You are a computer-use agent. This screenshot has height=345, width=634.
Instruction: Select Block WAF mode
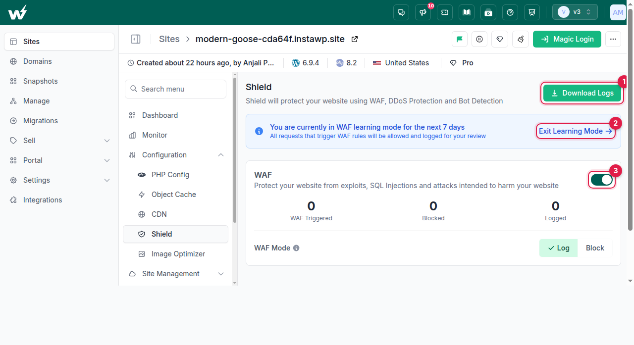click(x=595, y=248)
